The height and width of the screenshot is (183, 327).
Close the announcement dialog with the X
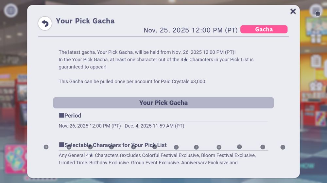(x=293, y=11)
